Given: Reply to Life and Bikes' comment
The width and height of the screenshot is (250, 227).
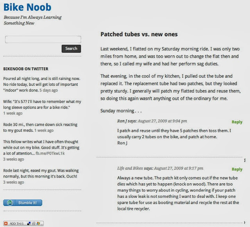Looking at the screenshot, I should [x=237, y=169].
